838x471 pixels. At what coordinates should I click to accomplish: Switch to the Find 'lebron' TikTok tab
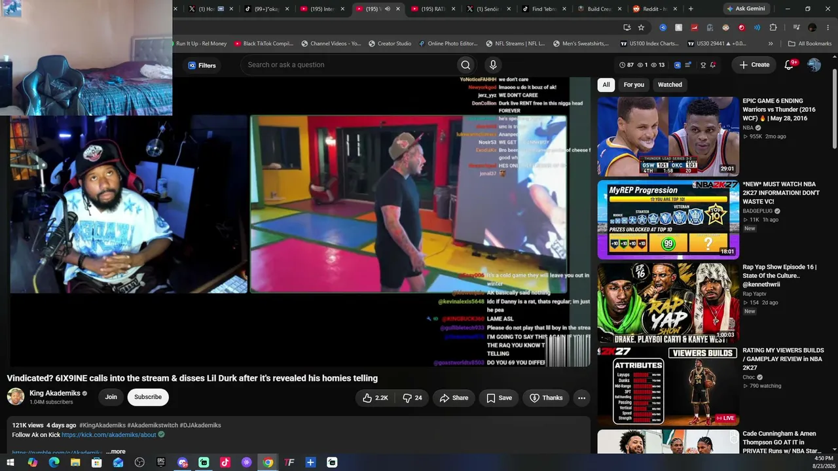point(543,9)
